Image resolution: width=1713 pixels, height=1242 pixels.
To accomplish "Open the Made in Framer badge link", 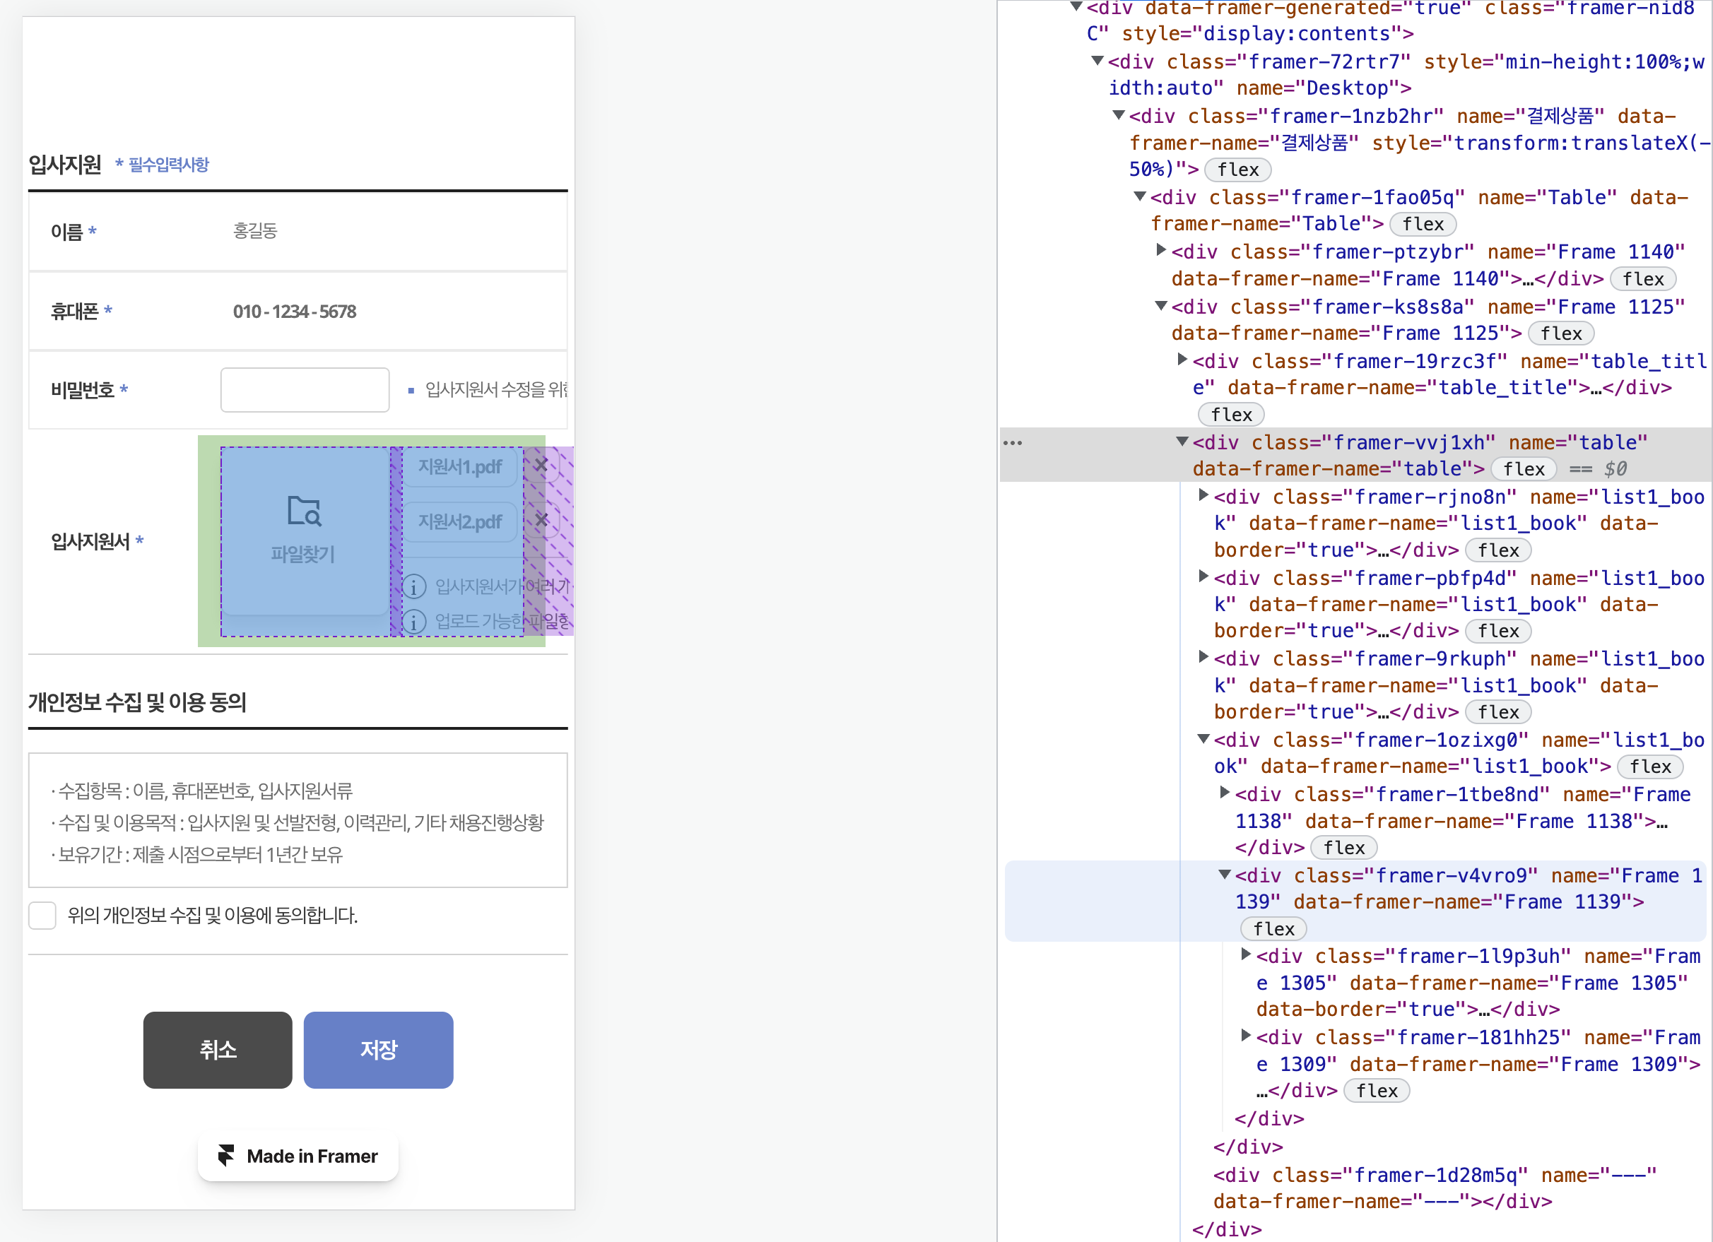I will click(311, 1156).
